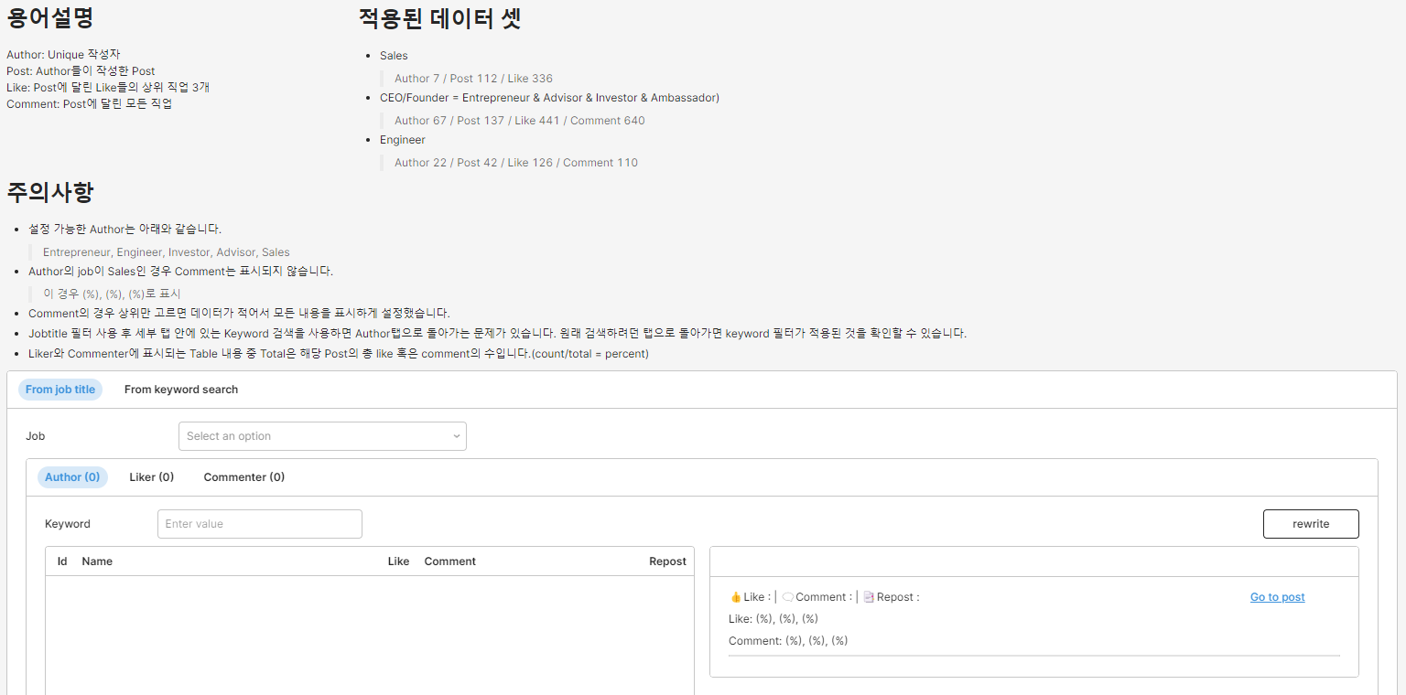
Task: Click the repost icon beside "Repost :"
Action: (869, 597)
